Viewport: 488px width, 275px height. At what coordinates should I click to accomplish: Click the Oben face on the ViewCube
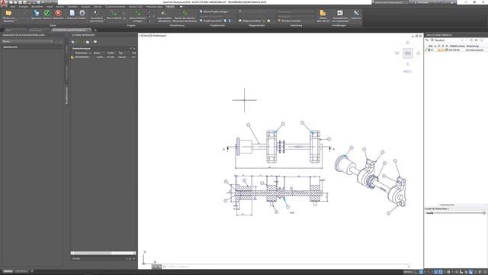[x=408, y=53]
